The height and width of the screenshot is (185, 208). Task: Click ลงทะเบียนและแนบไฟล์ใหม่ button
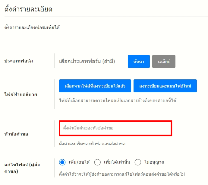click(165, 86)
